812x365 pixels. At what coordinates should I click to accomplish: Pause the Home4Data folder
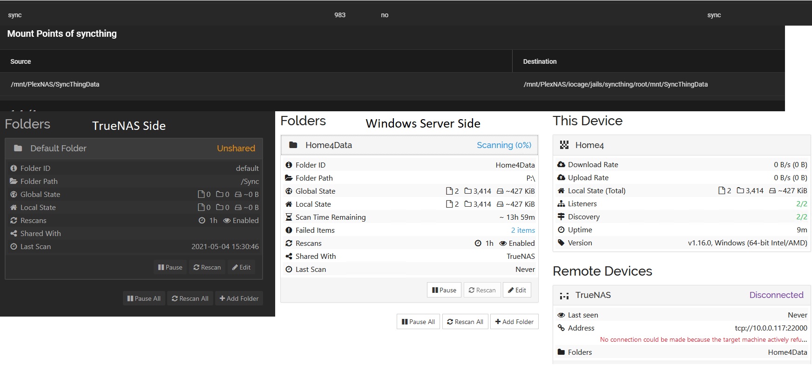444,290
